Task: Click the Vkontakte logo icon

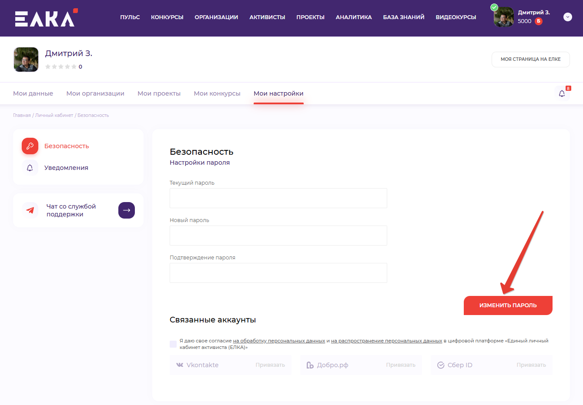Action: 180,365
